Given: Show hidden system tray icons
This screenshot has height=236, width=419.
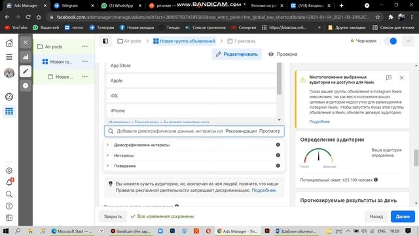Looking at the screenshot, I should pos(348,231).
